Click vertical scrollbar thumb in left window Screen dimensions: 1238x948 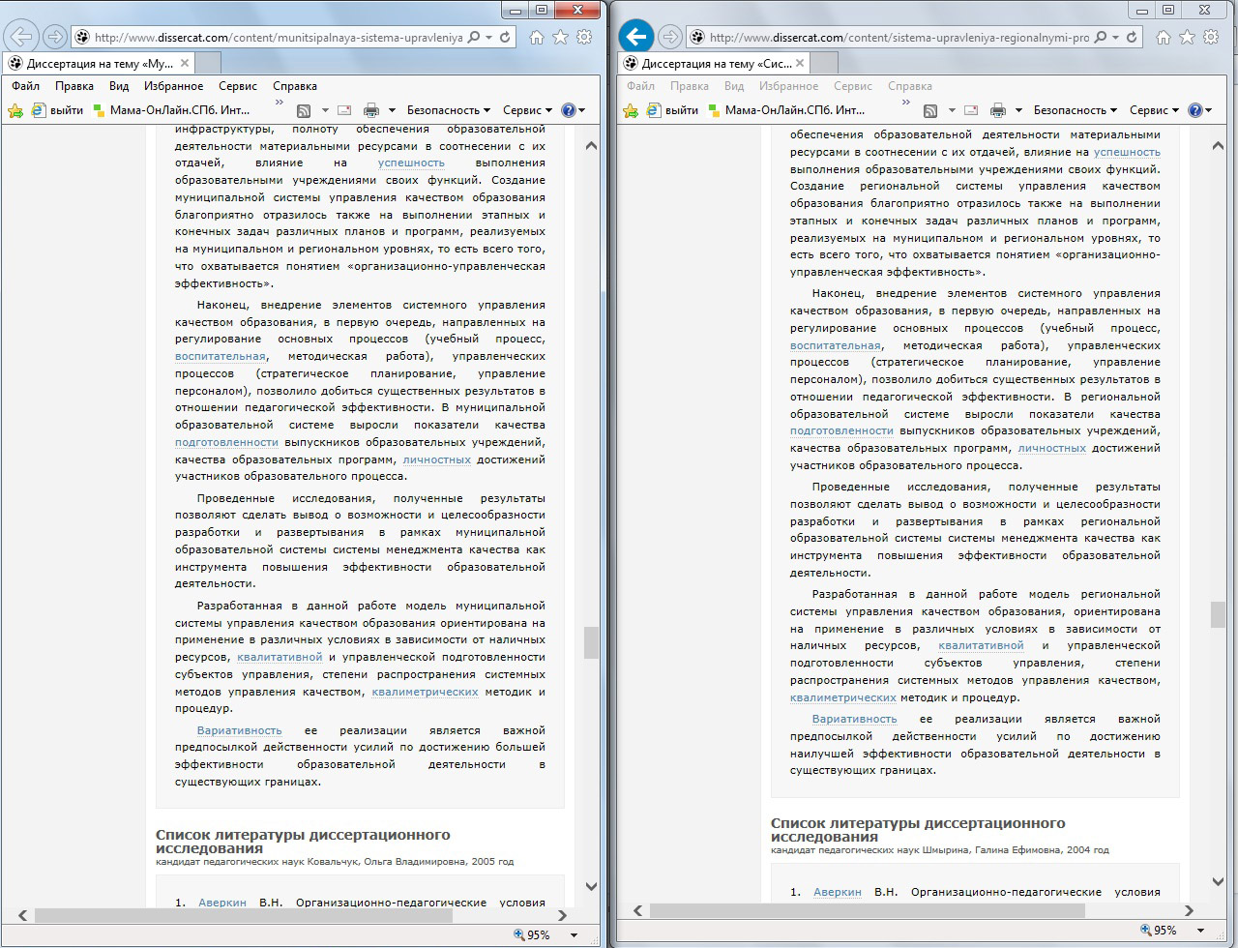tap(591, 642)
